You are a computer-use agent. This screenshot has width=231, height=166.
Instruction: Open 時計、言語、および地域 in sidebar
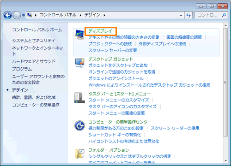34,97
